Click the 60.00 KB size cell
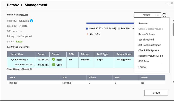Image resolution: width=174 pixels, height=101 pixels. click(x=67, y=83)
